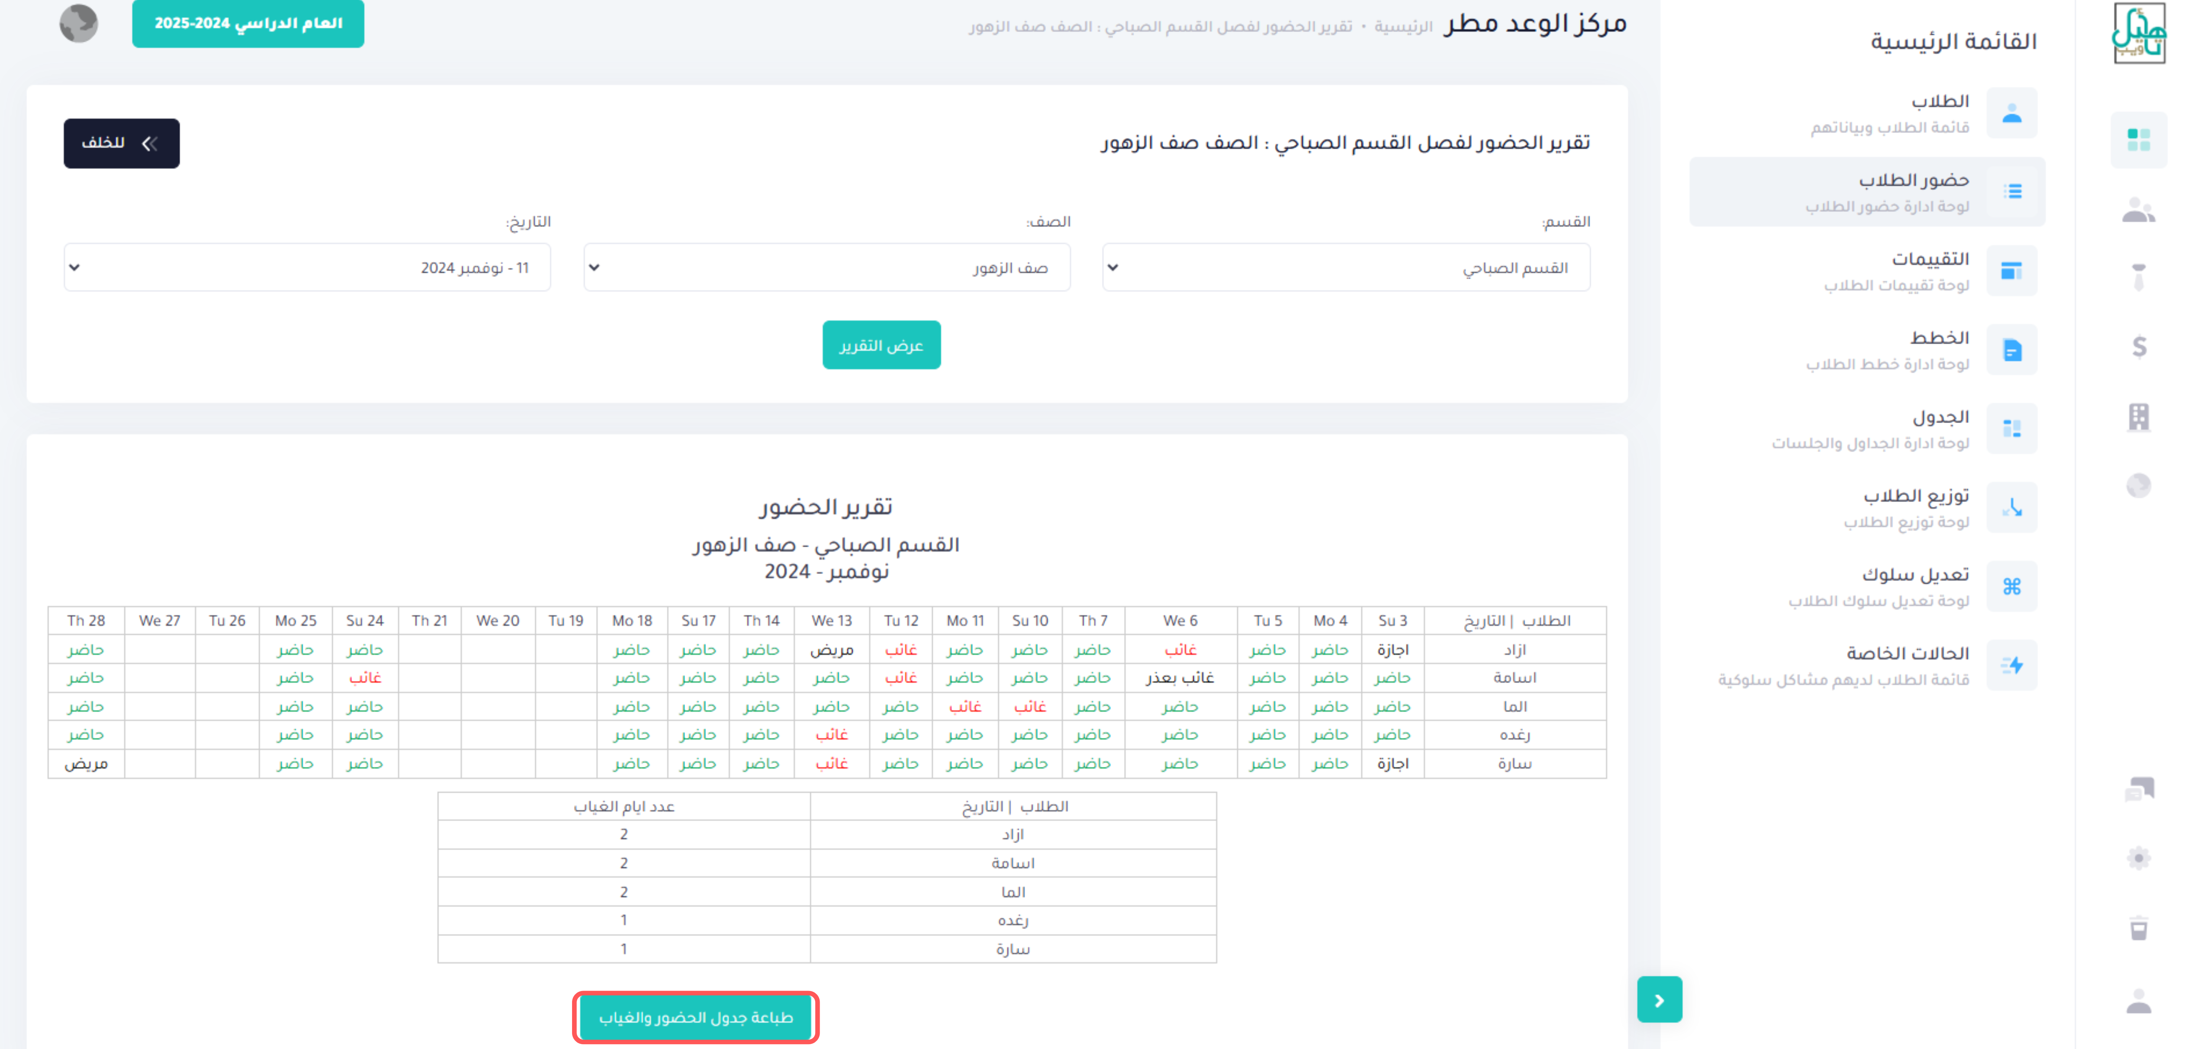Expand the الصف dropdown showing صف الزهور

tap(827, 267)
